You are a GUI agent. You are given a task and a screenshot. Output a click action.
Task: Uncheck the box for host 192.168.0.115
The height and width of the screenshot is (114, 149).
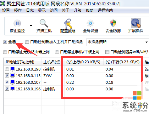[7, 76]
